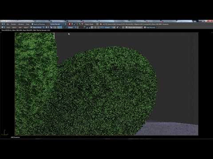Open the Help menu
The width and height of the screenshot is (213, 159).
click(28, 24)
